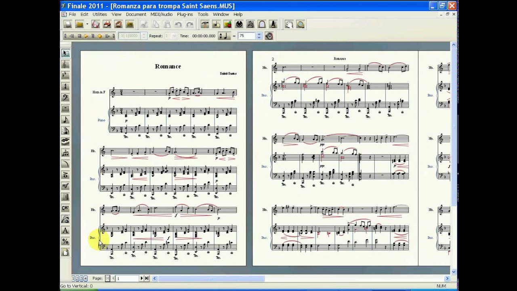Open the Mixer speaker icon
The image size is (517, 291).
point(269,36)
